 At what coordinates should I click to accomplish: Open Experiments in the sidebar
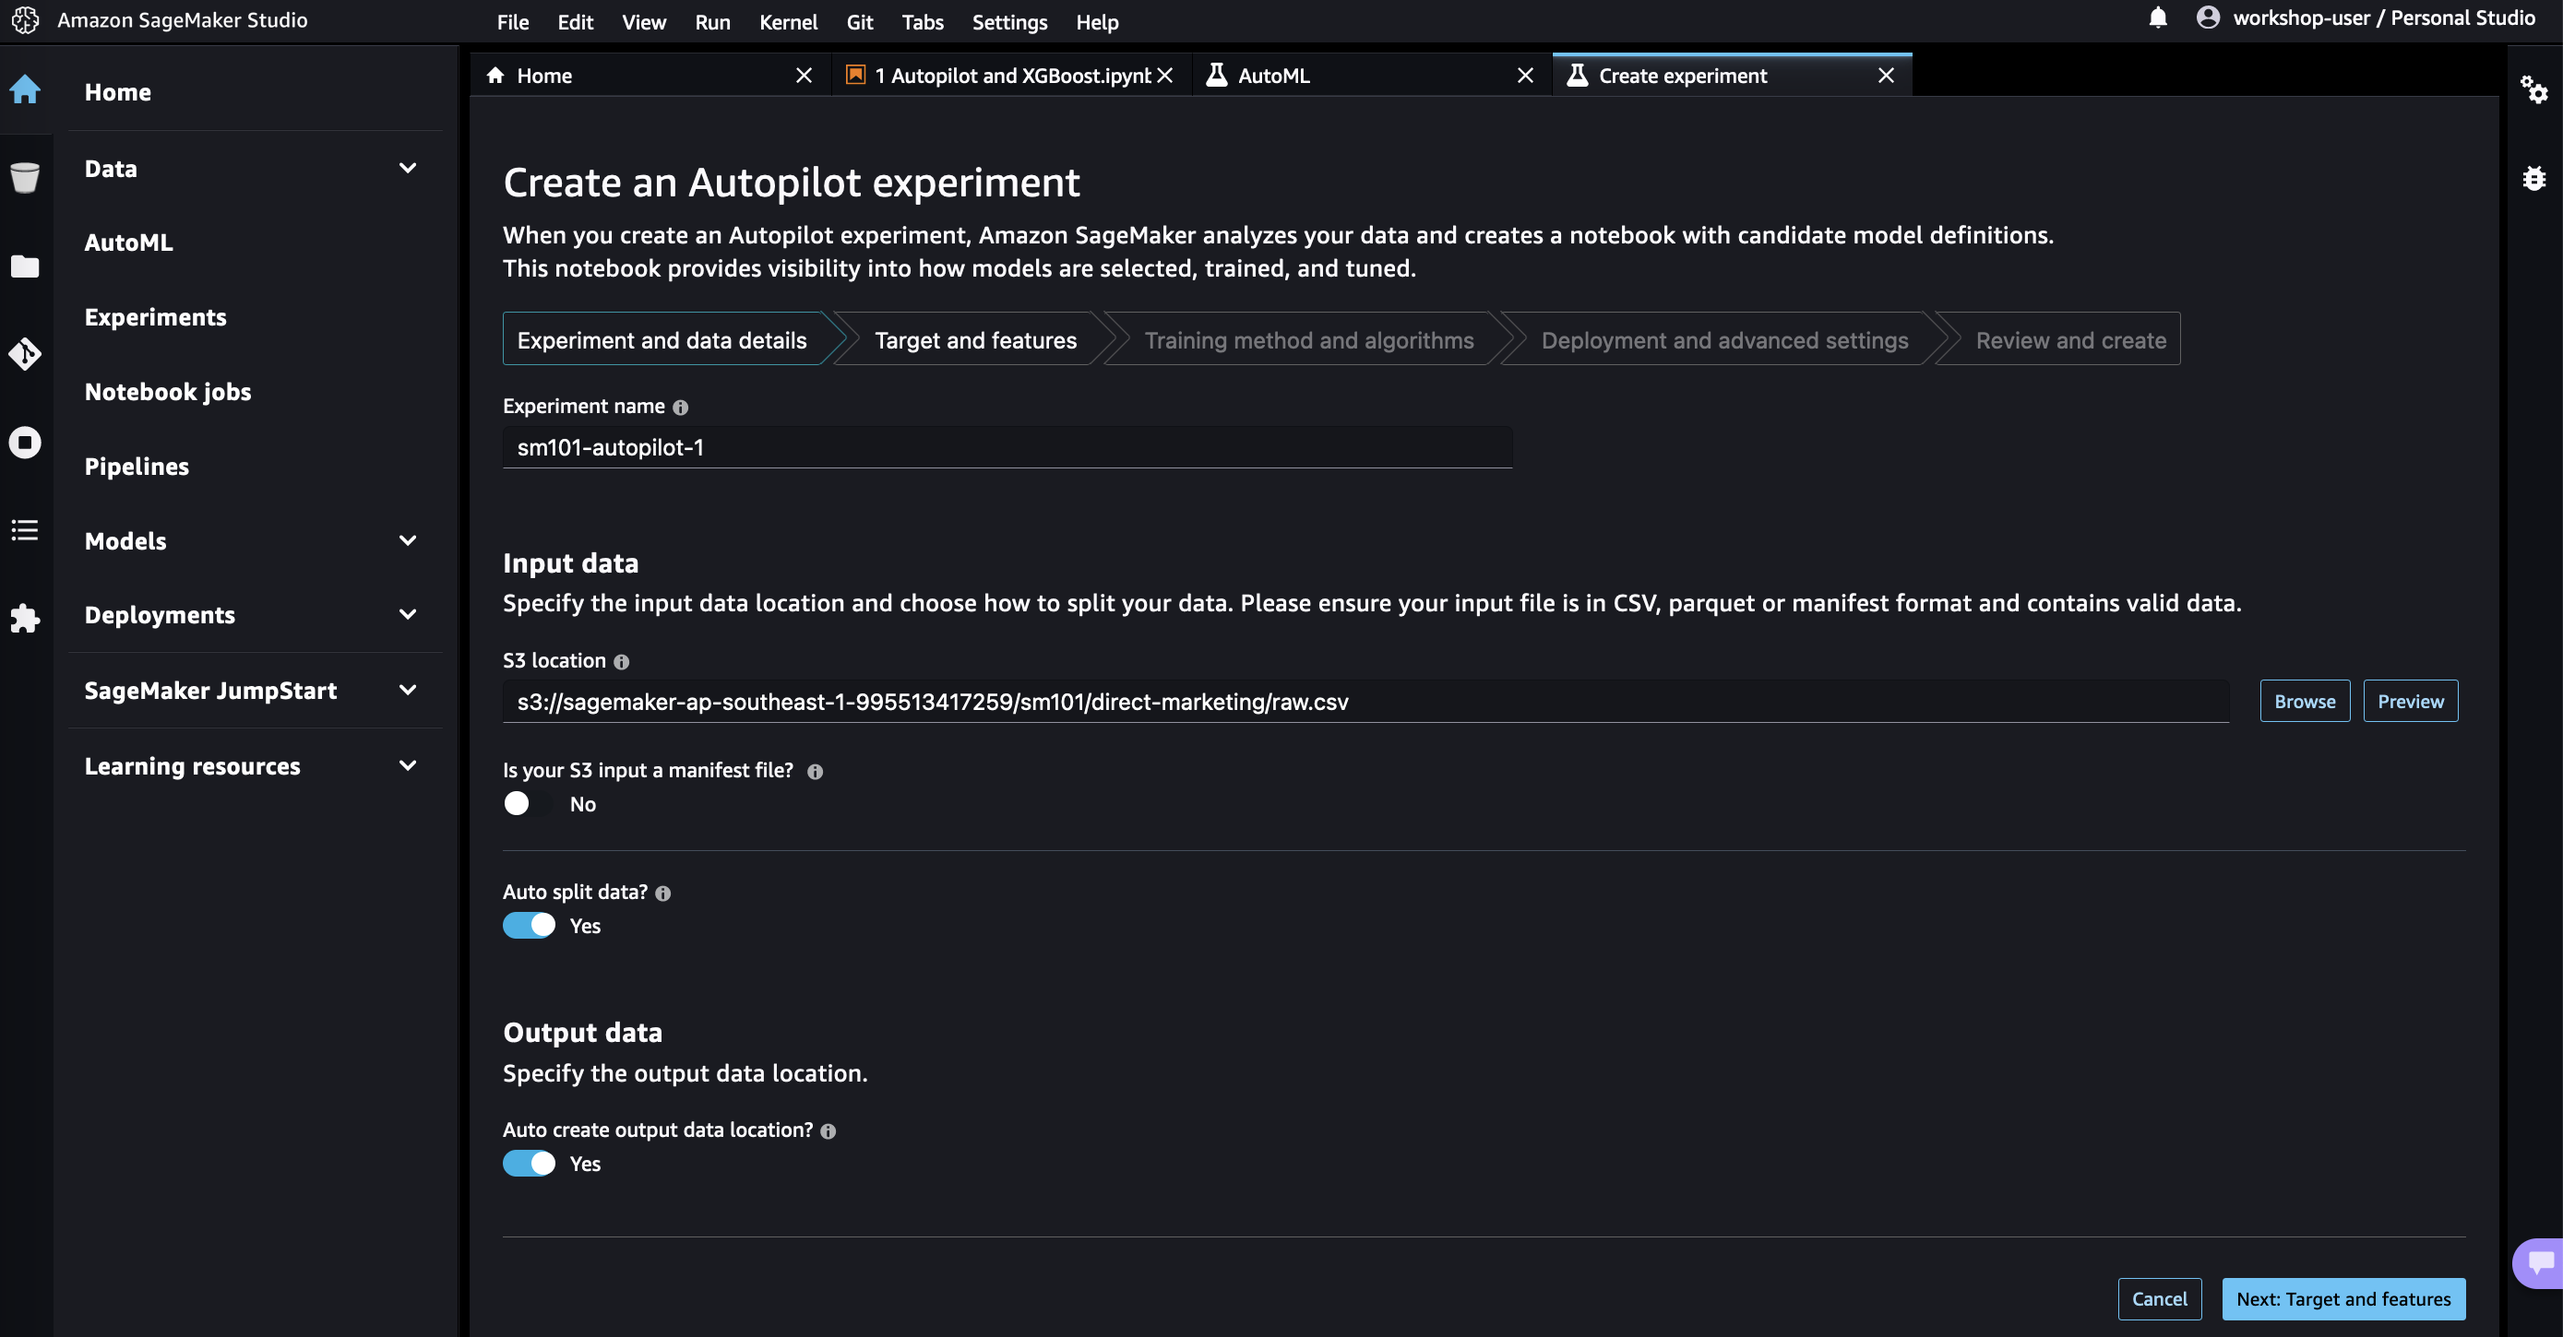155,317
